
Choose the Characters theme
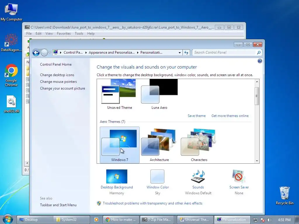click(199, 145)
